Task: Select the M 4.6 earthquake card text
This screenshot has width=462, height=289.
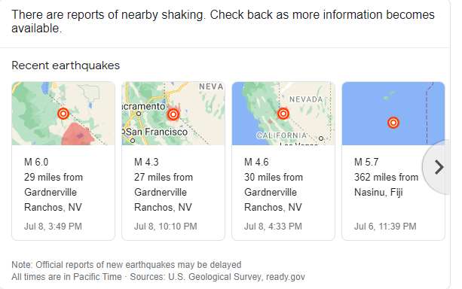Action: 274,184
